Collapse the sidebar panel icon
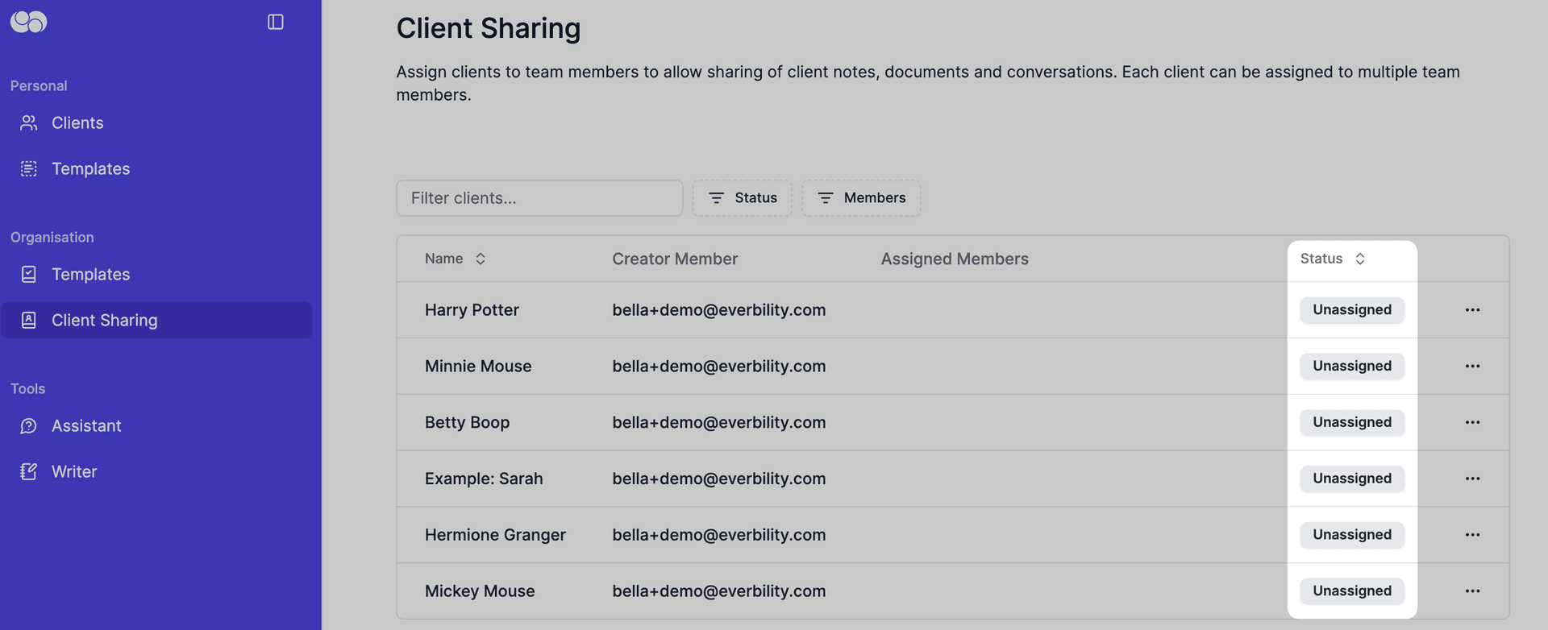 tap(275, 22)
